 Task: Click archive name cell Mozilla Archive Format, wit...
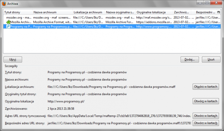pyautogui.click(x=52, y=22)
